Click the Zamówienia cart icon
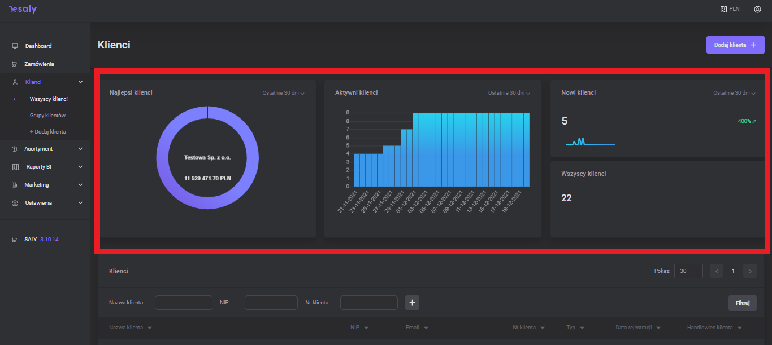The width and height of the screenshot is (772, 345). (x=15, y=64)
